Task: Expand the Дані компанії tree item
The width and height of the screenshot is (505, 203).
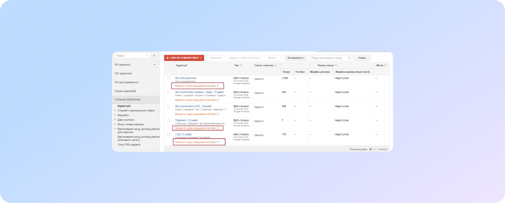Action: coord(115,120)
